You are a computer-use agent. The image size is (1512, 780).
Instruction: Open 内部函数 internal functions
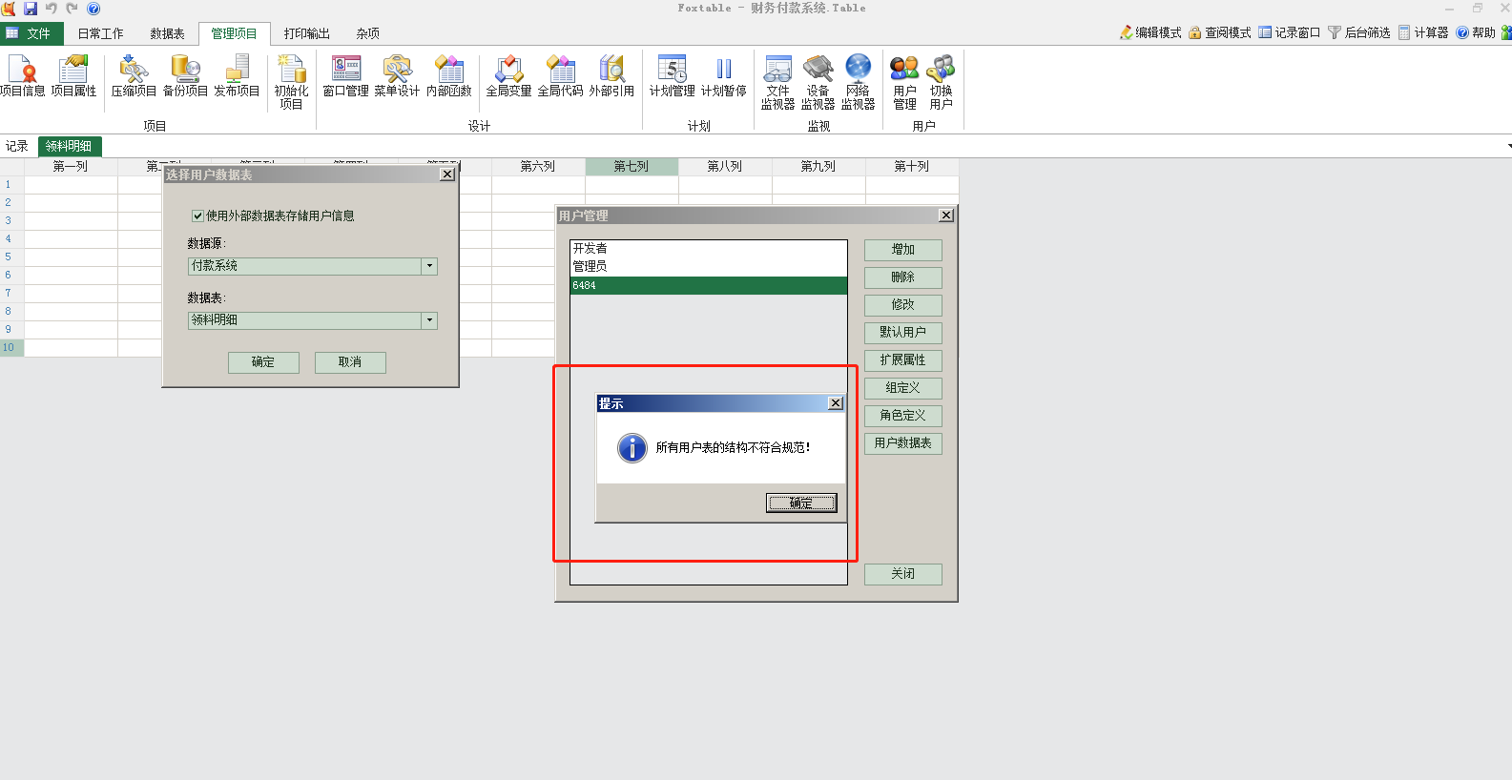[448, 76]
